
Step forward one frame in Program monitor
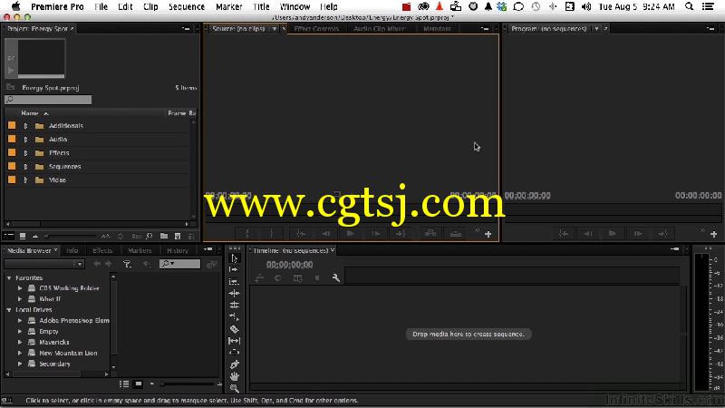pos(638,234)
